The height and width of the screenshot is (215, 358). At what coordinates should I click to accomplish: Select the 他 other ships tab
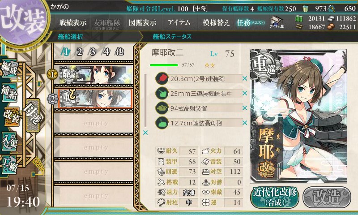click(119, 52)
